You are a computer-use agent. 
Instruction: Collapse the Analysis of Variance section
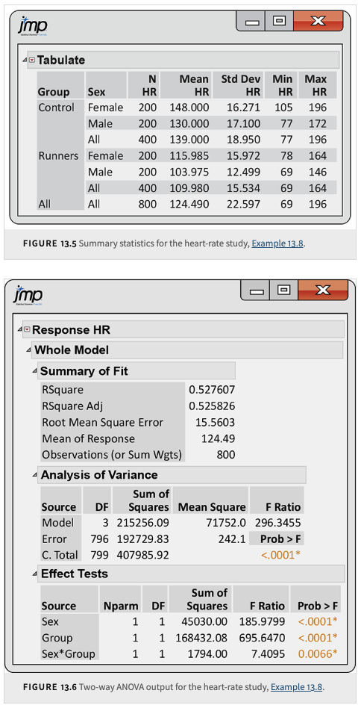click(36, 475)
